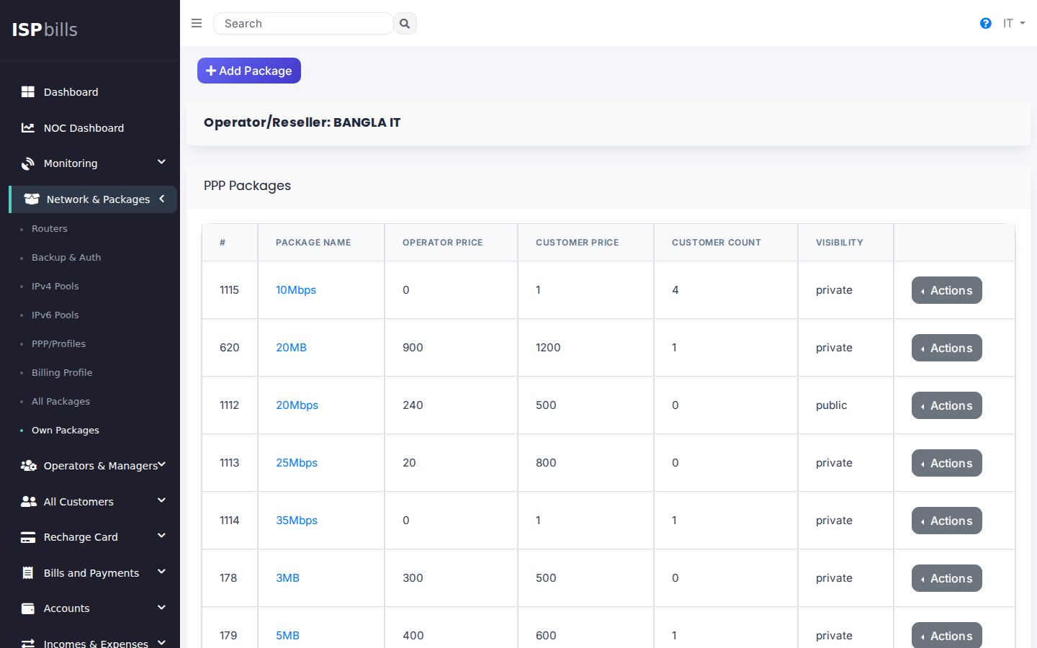
Task: Click the search magnifier icon
Action: (x=405, y=24)
